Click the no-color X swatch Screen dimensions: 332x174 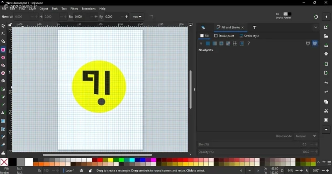4,162
